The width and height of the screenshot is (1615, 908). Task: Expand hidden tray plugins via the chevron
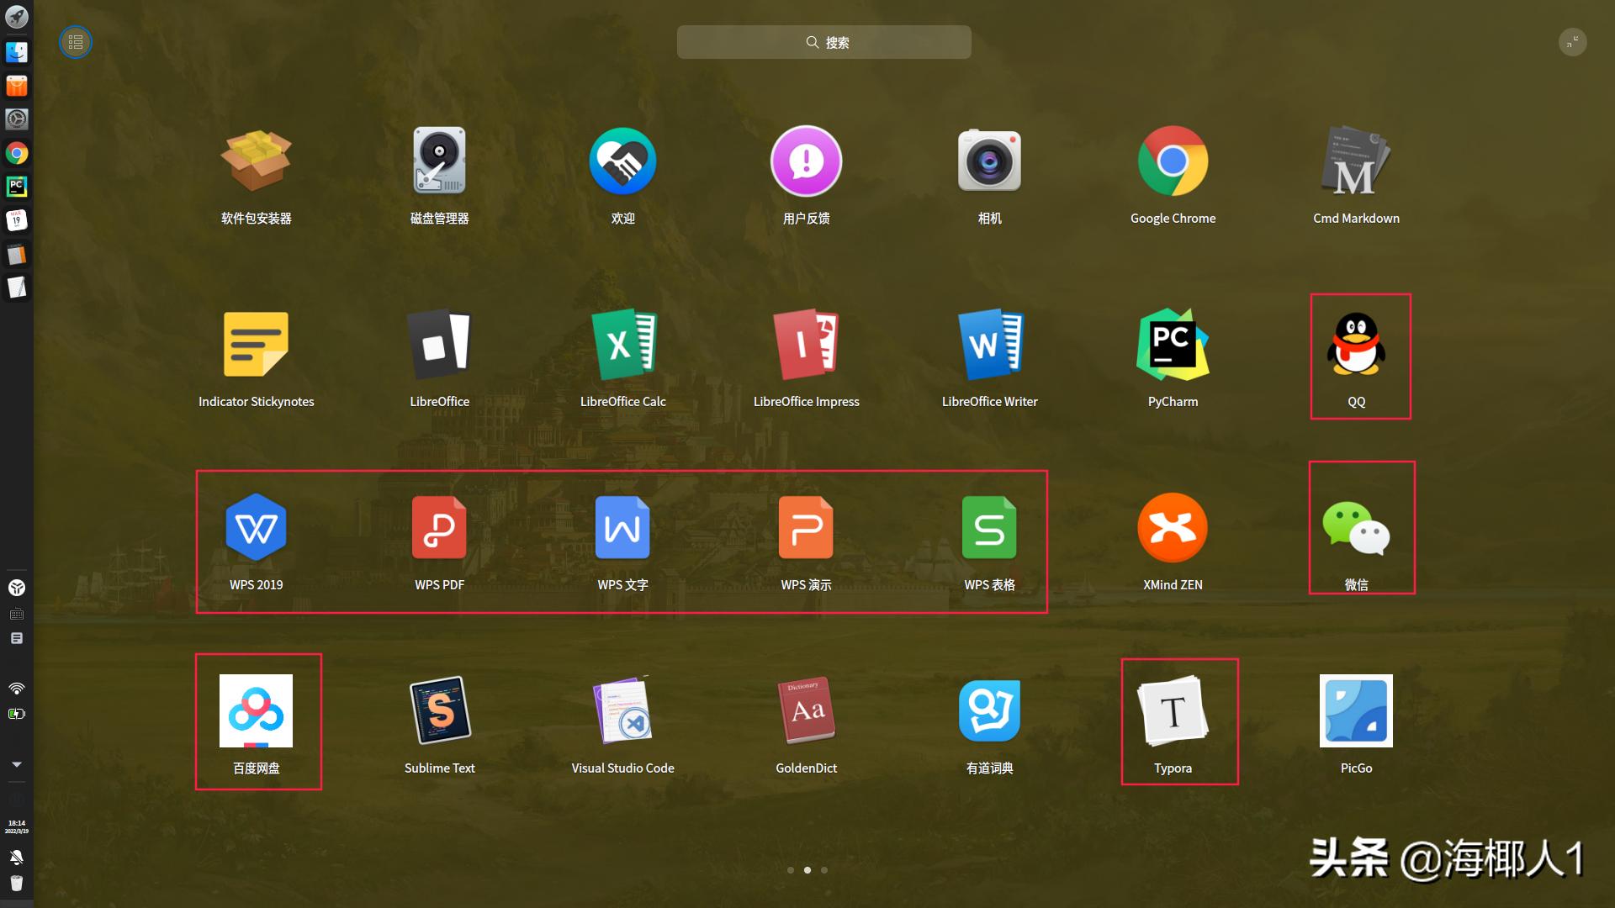(16, 764)
